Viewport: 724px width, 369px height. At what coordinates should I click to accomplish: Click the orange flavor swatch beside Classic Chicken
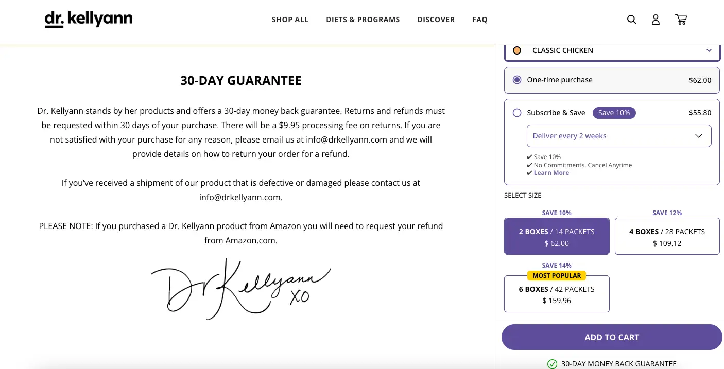(x=516, y=50)
